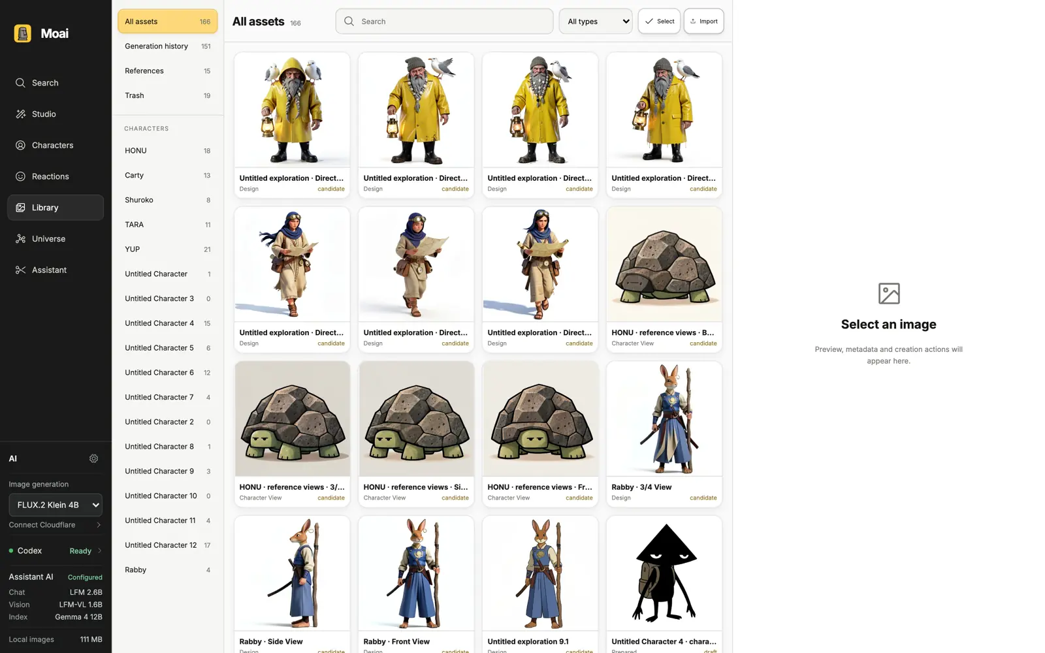Select Untitled Character 4 list row

coord(167,323)
